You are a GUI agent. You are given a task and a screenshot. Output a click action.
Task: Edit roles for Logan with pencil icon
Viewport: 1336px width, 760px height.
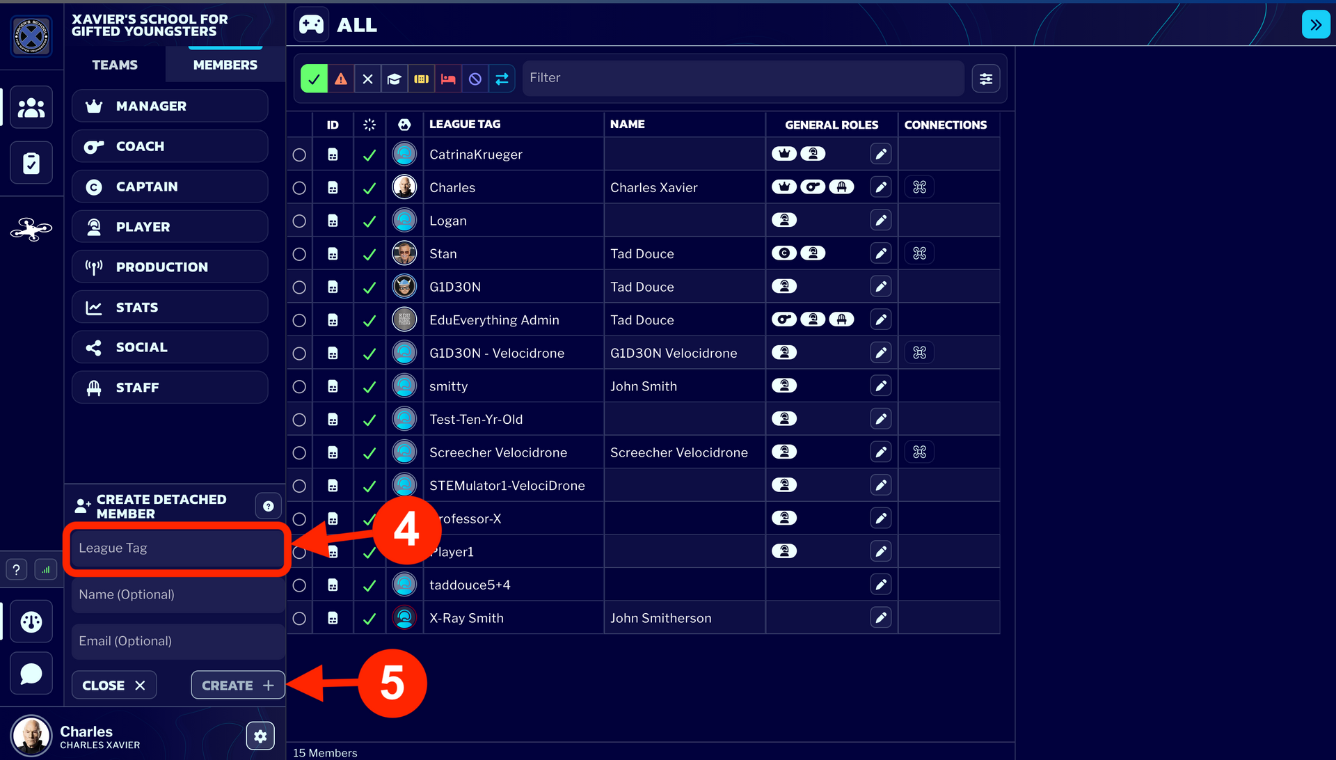(881, 221)
